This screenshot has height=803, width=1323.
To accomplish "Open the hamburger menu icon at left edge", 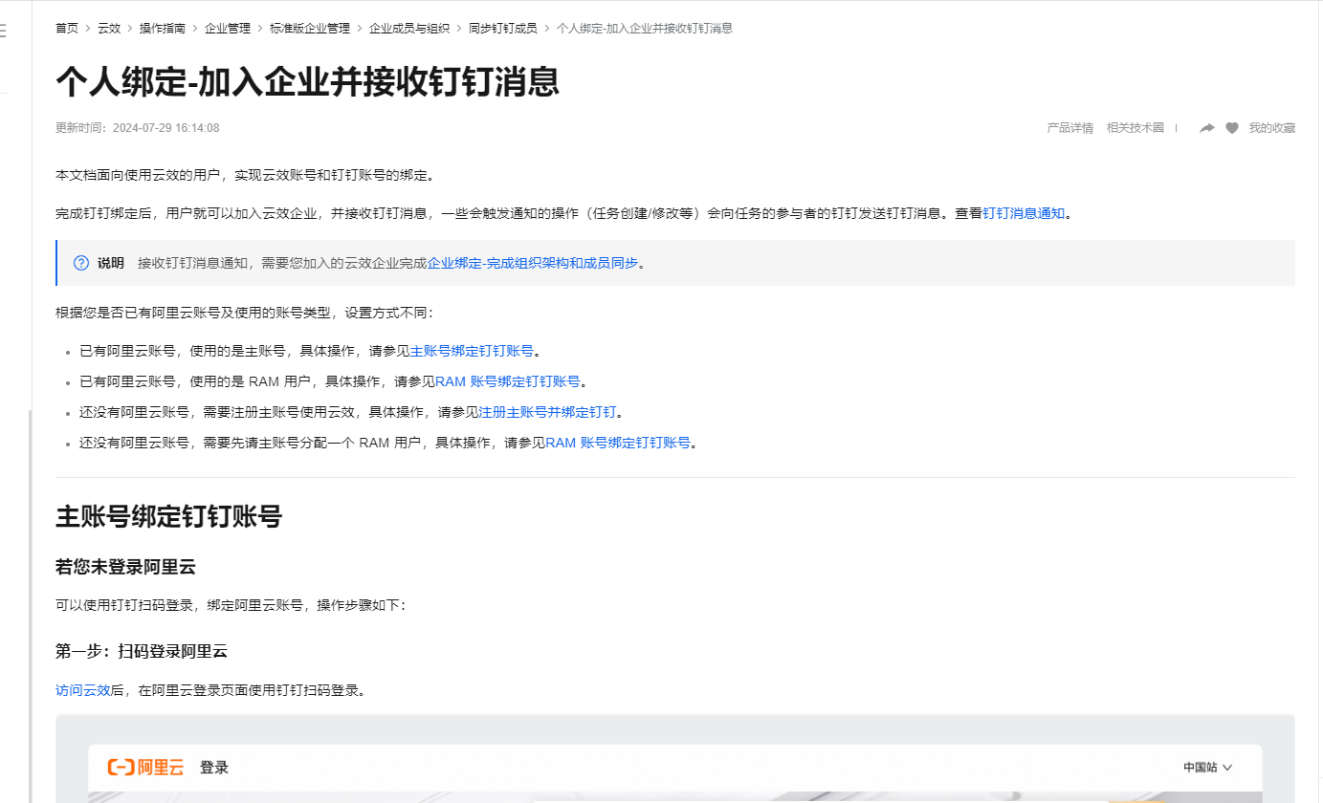I will [x=3, y=31].
